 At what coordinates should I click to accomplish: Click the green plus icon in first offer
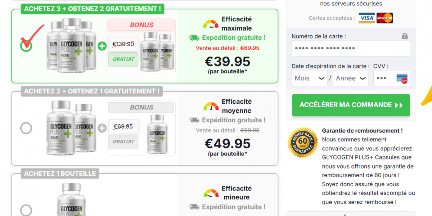102,46
